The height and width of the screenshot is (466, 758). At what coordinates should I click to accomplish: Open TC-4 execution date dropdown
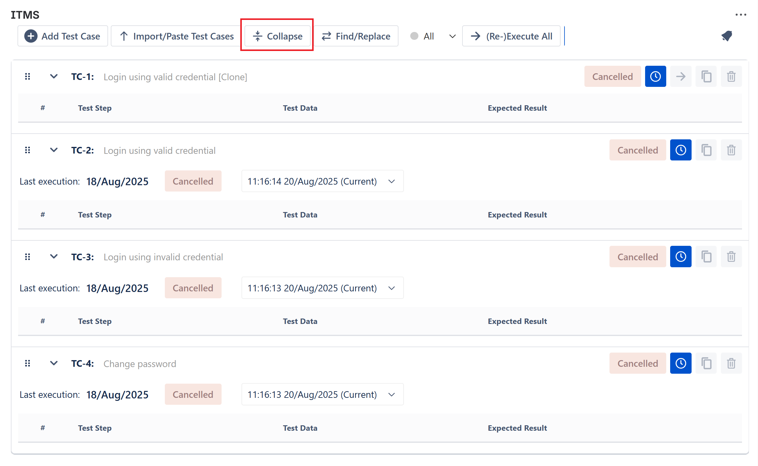pos(322,395)
